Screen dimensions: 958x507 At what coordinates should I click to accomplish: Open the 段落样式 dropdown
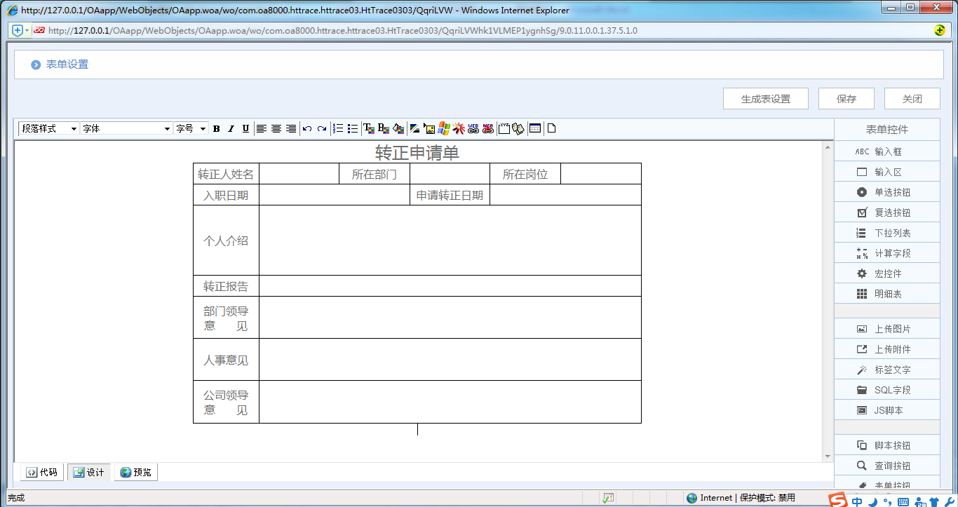[48, 128]
